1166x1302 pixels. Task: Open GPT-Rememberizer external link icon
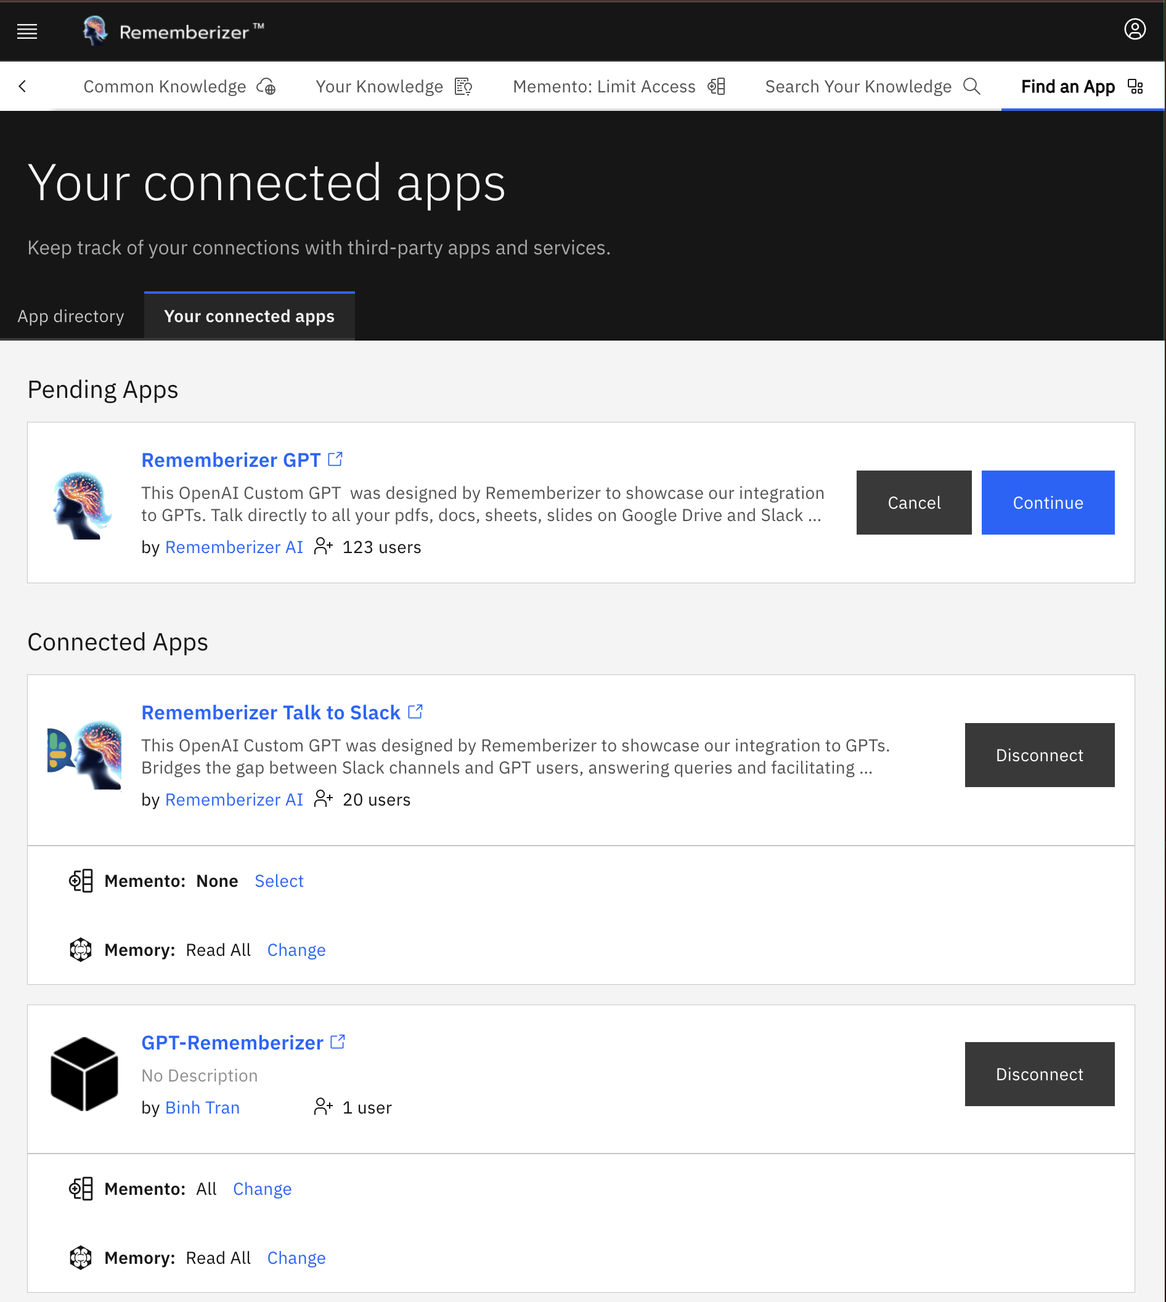[338, 1041]
